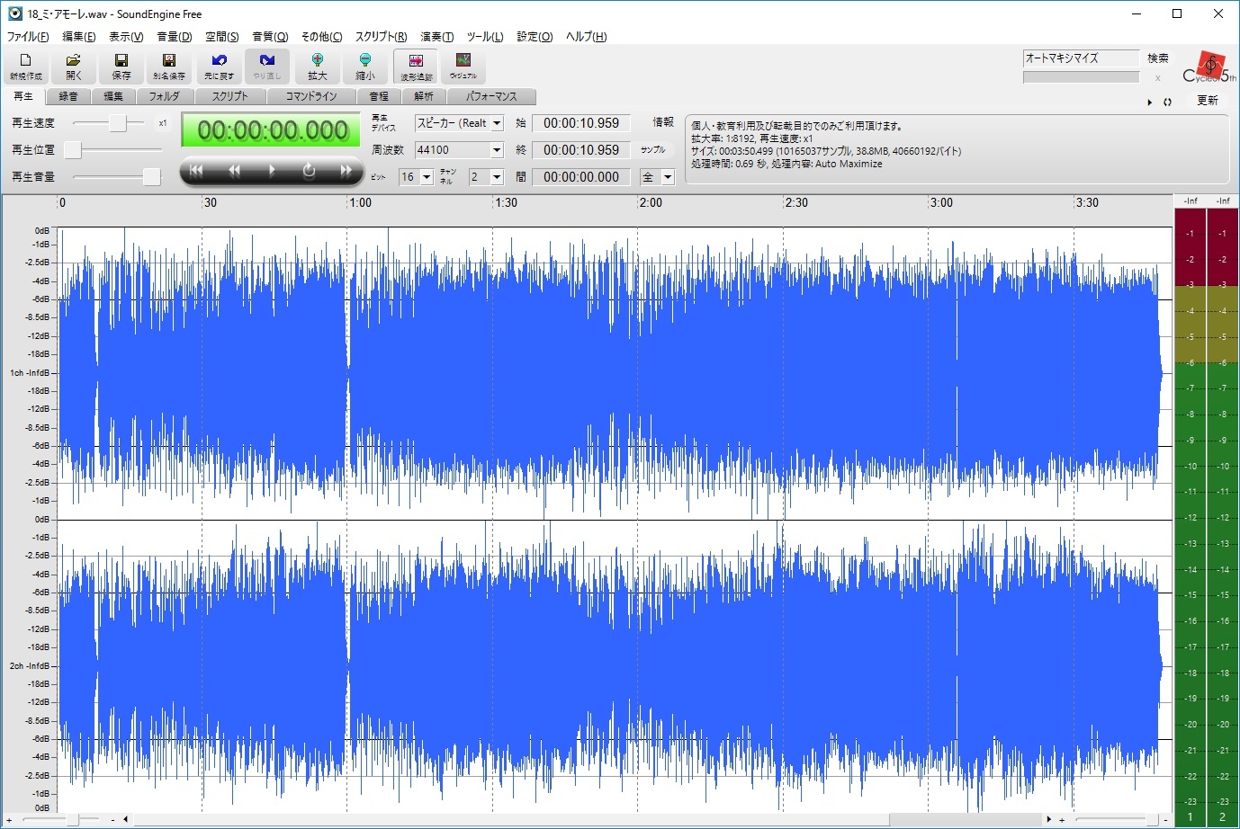Open the 演奏(T) menu
Image resolution: width=1240 pixels, height=829 pixels.
(x=437, y=37)
